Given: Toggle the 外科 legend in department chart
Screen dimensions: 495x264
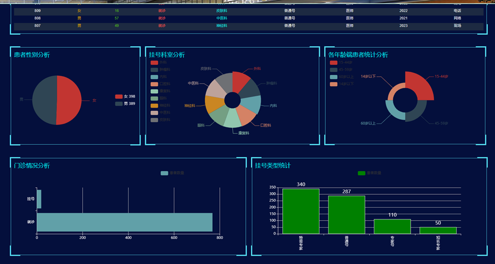Looking at the screenshot, I should point(158,62).
